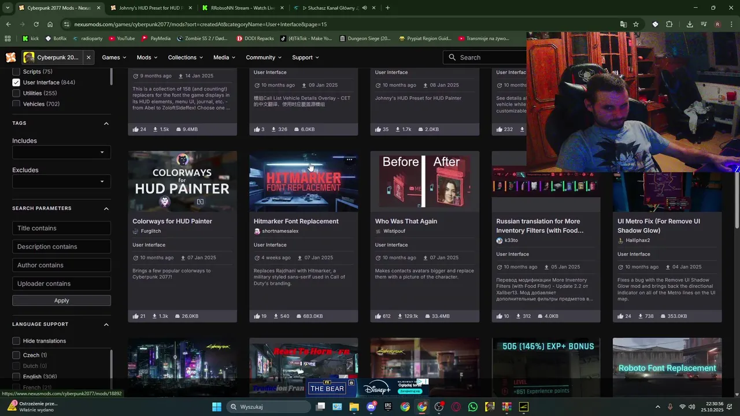
Task: Check the Vehicles category checkbox
Action: tap(16, 104)
